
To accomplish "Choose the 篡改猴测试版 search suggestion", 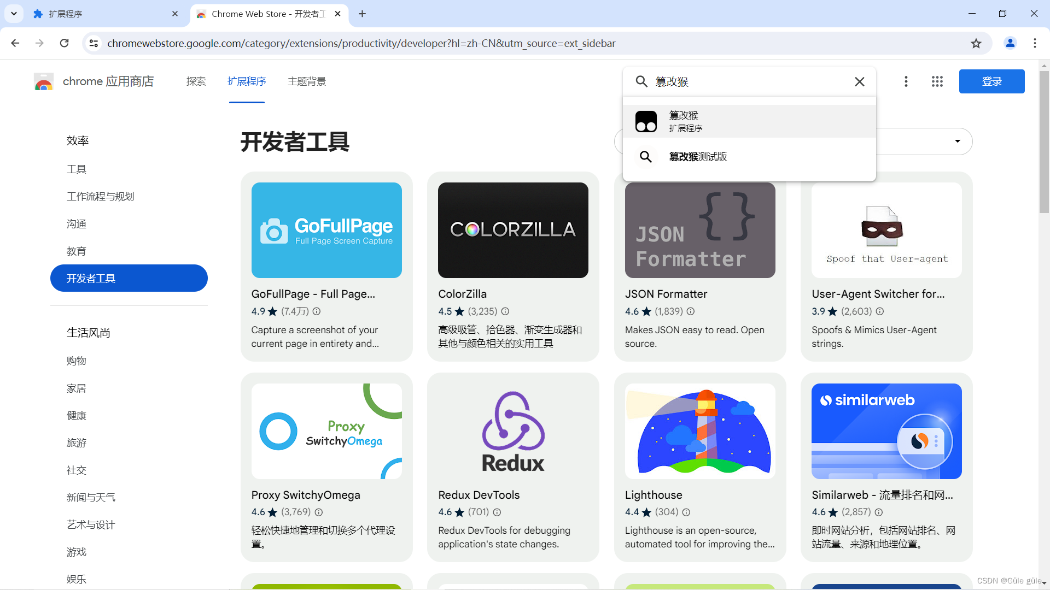I will pos(749,157).
